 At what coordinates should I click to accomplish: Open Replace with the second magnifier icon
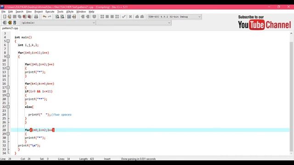click(x=62, y=16)
